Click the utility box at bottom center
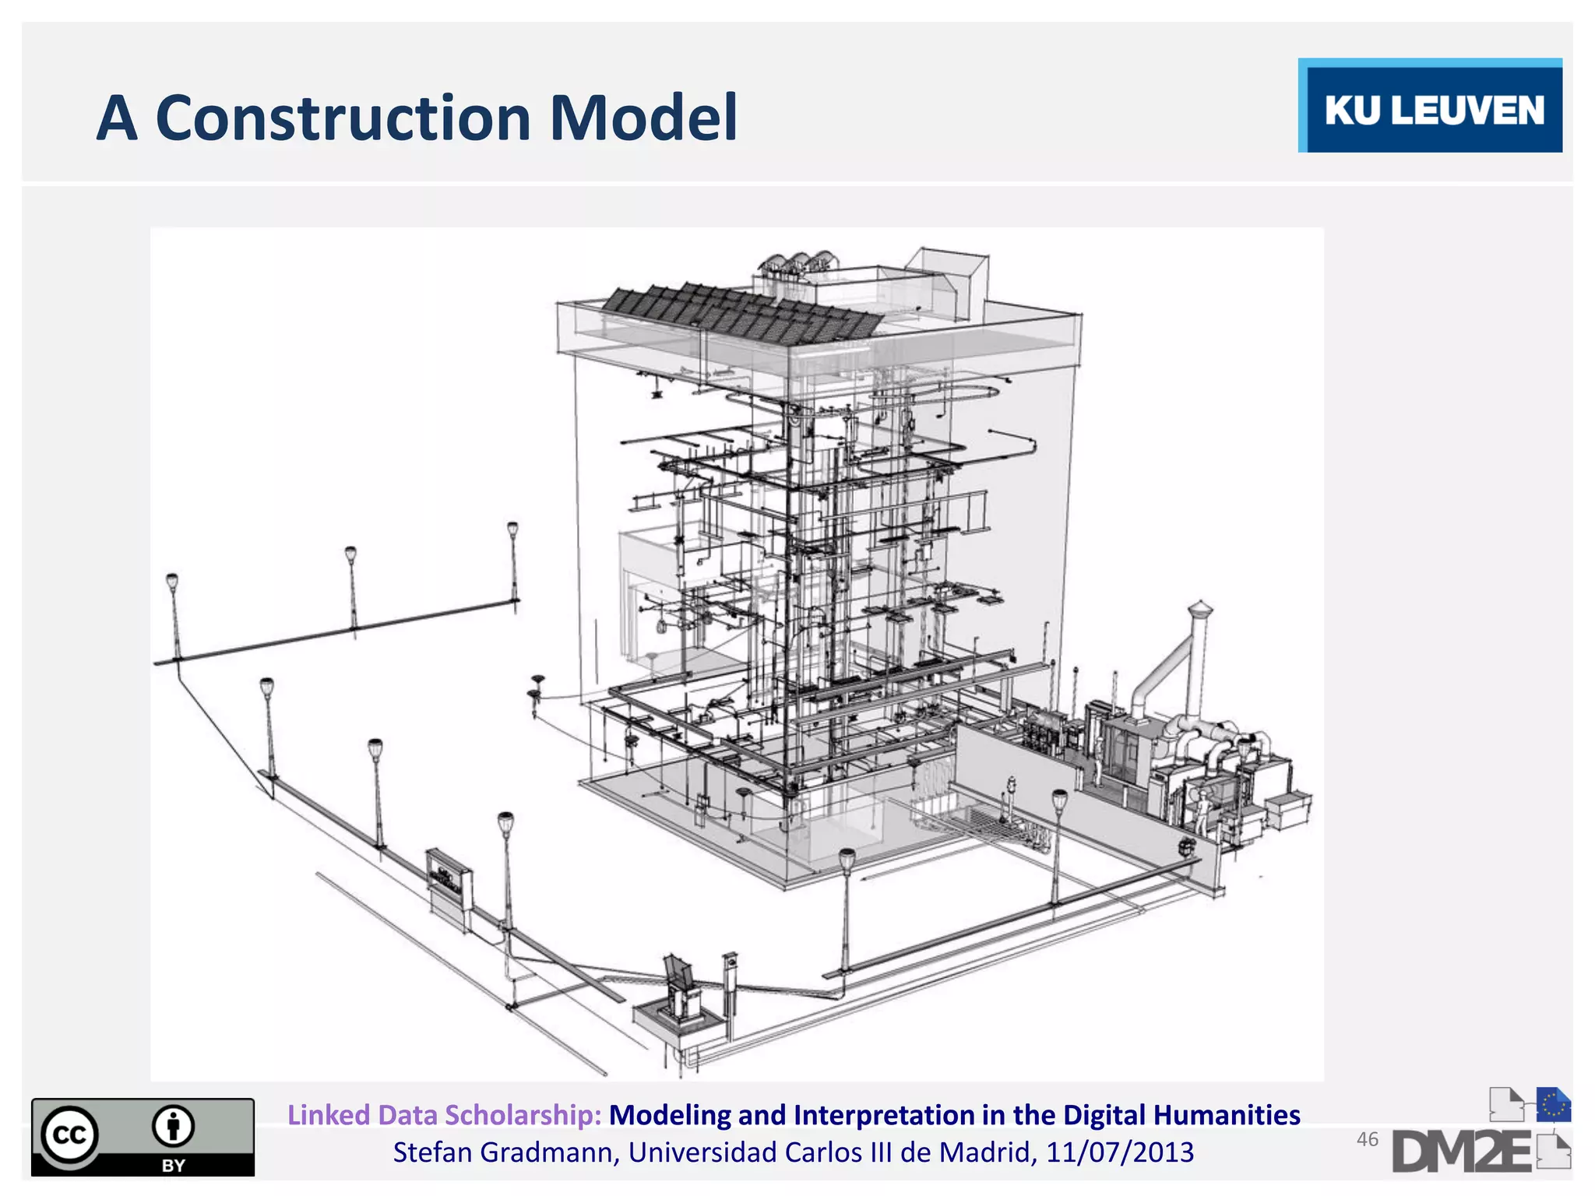The image size is (1595, 1196). 681,993
